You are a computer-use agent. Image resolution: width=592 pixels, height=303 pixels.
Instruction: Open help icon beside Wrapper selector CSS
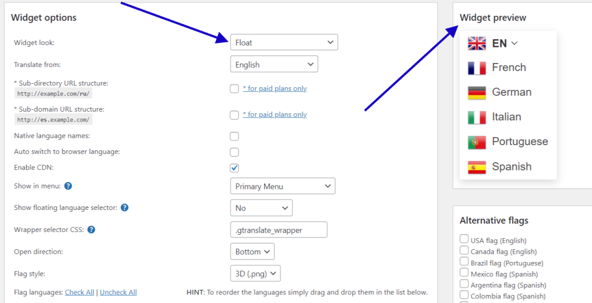(x=91, y=230)
